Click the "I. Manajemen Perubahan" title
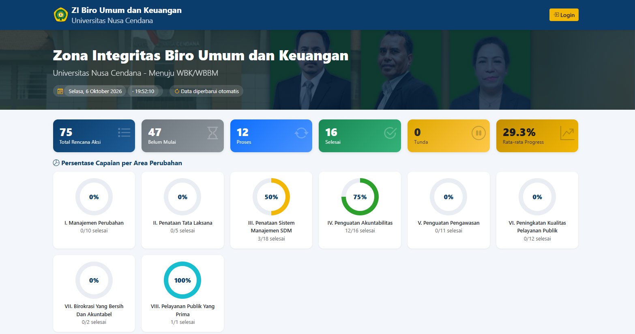 (94, 223)
